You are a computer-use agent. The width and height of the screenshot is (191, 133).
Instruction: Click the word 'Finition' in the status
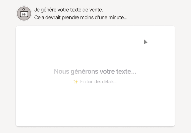87,82
